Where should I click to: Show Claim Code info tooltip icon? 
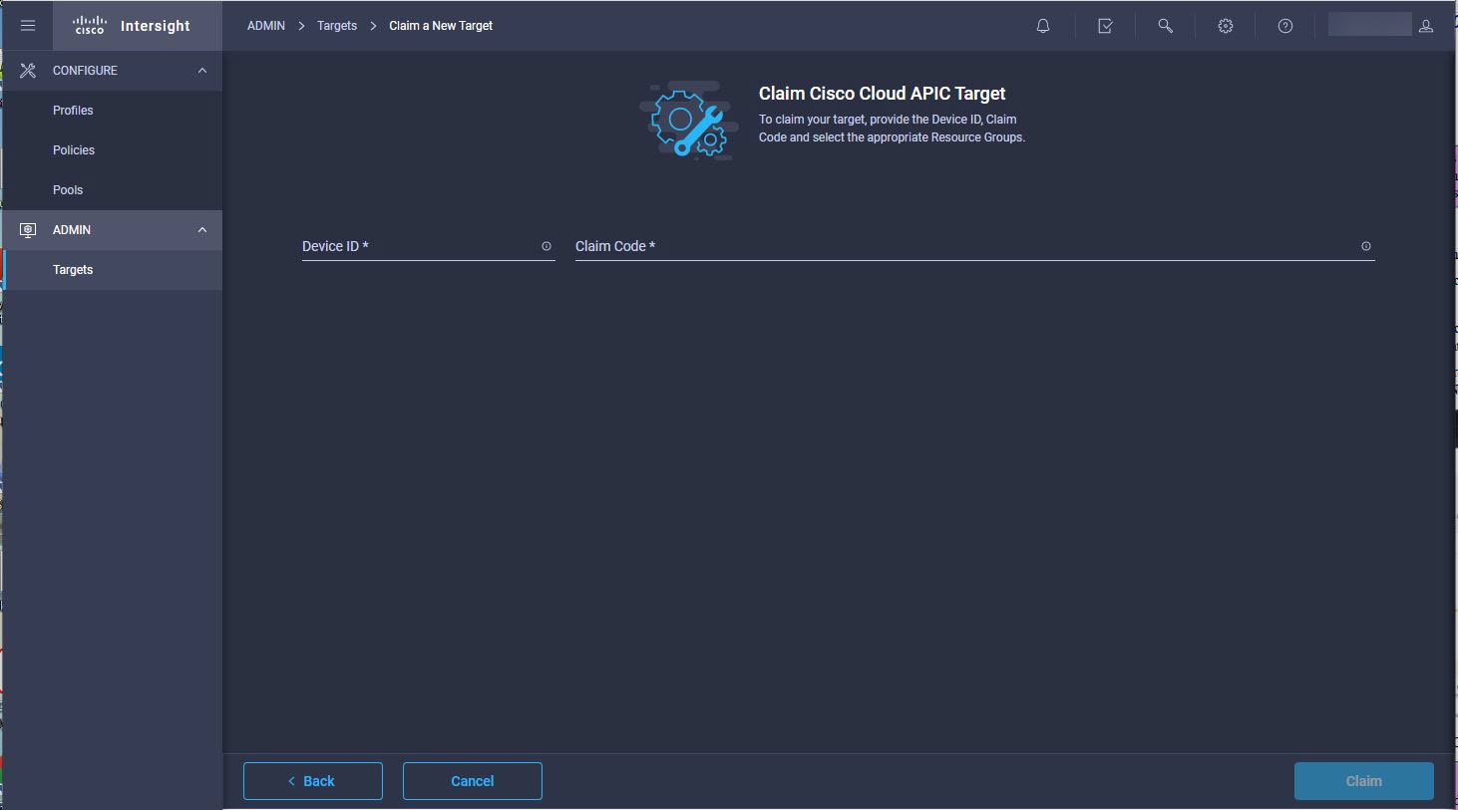pyautogui.click(x=1366, y=246)
